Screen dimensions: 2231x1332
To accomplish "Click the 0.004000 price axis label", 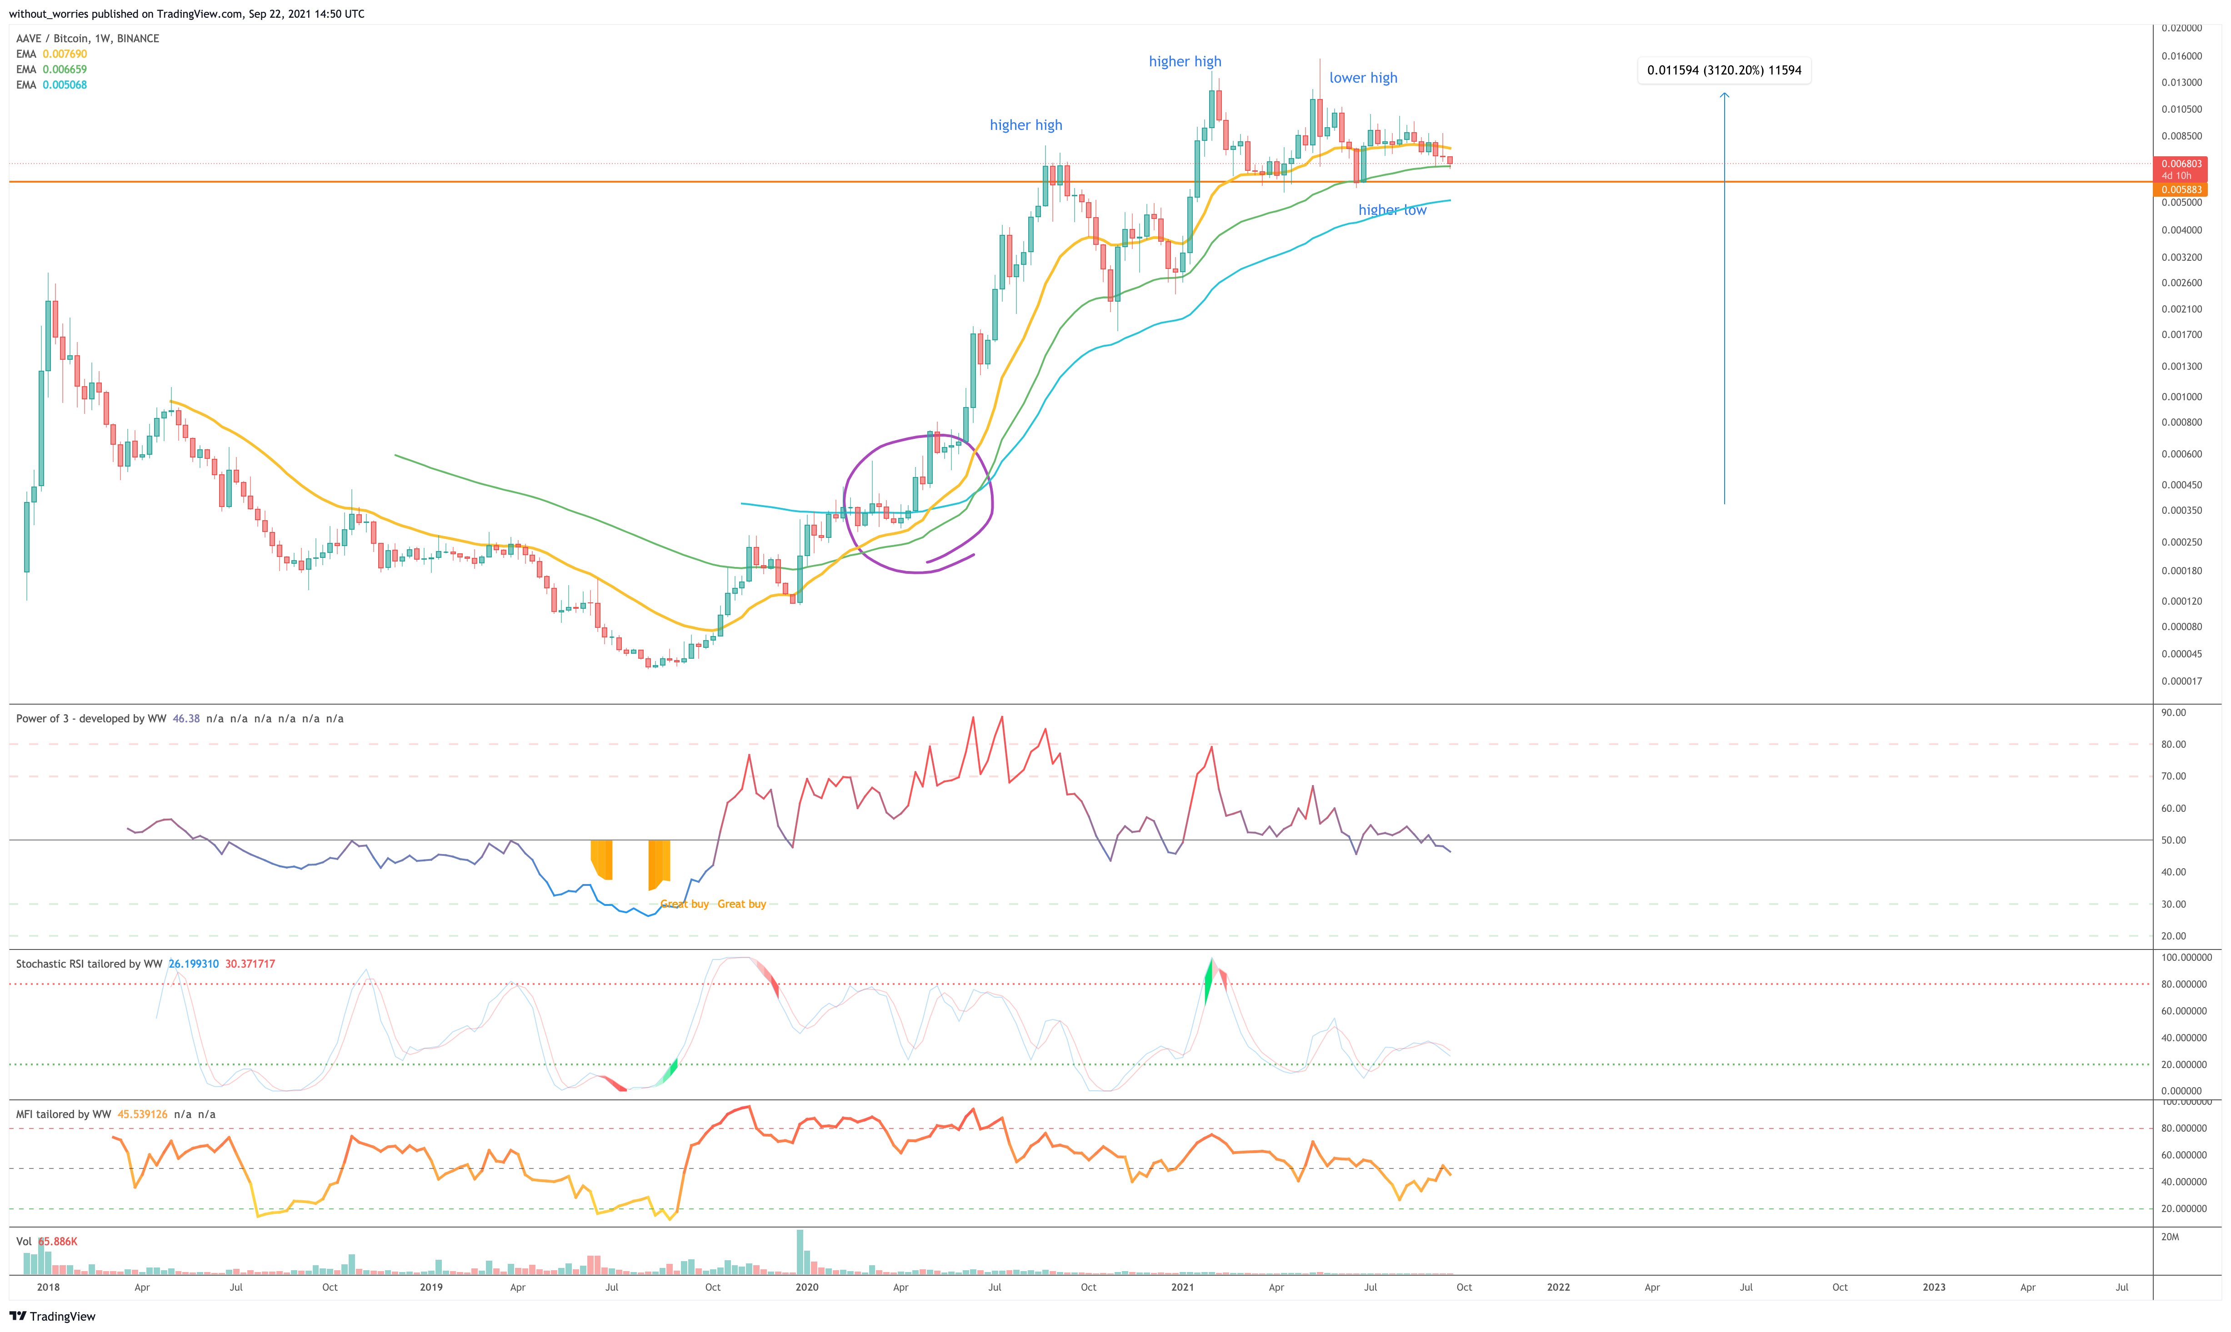I will click(2181, 231).
